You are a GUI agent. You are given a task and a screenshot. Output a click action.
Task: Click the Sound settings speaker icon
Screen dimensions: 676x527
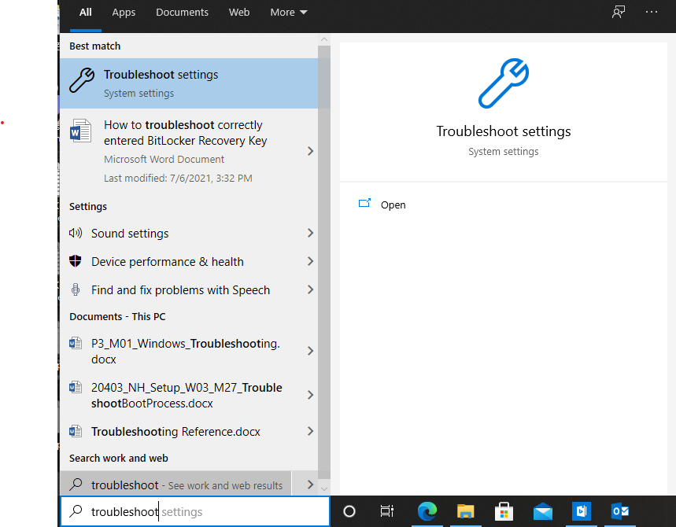tap(76, 233)
